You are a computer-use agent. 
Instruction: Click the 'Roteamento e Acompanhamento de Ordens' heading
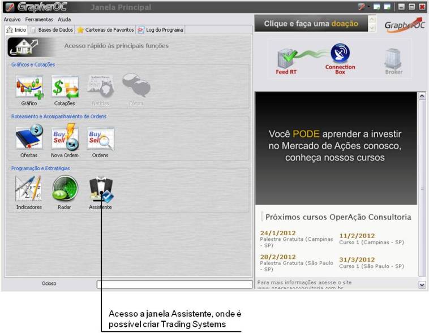coord(59,116)
